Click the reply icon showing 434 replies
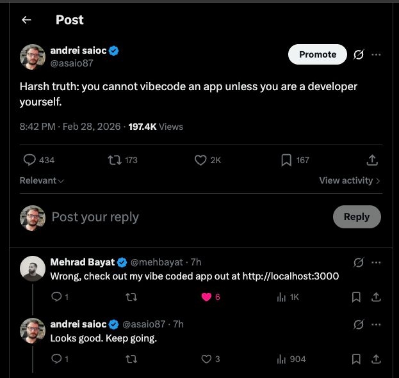Viewport: 399px width, 378px height. [29, 160]
